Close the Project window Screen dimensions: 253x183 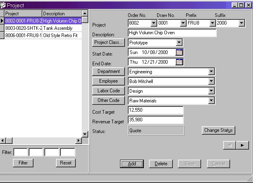[249, 5]
